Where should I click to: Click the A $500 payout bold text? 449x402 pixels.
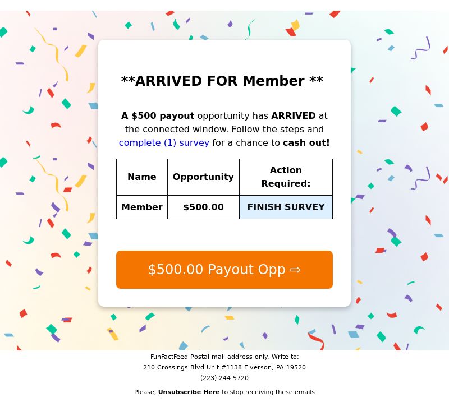click(x=158, y=116)
